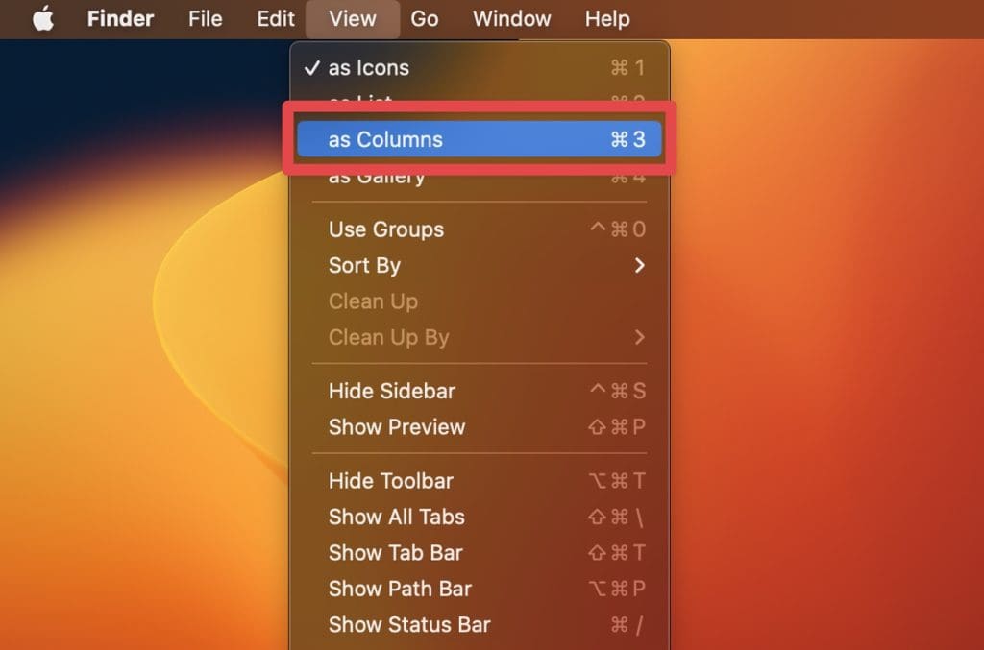Choose Show Preview
Image resolution: width=984 pixels, height=650 pixels.
coord(480,427)
